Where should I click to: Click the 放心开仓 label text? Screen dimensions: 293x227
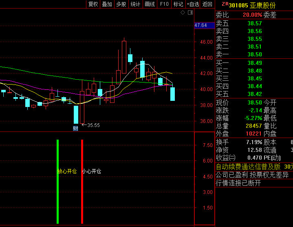(x=67, y=171)
